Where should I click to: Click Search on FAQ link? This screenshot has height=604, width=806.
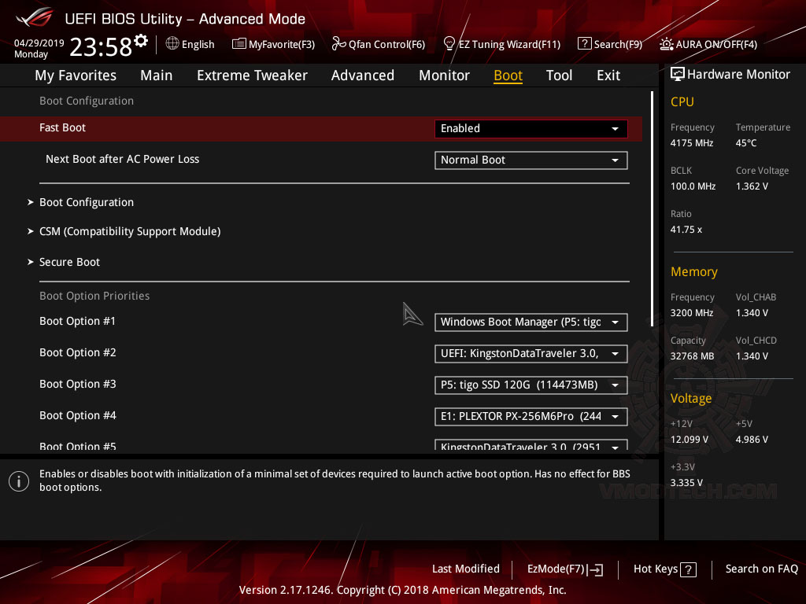click(761, 569)
